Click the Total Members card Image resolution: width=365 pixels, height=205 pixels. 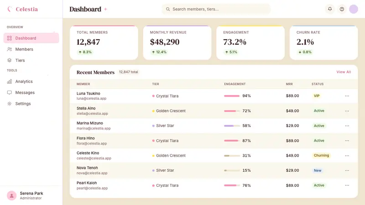104,43
